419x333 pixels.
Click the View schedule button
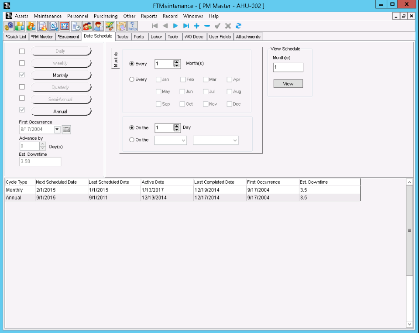(x=288, y=84)
